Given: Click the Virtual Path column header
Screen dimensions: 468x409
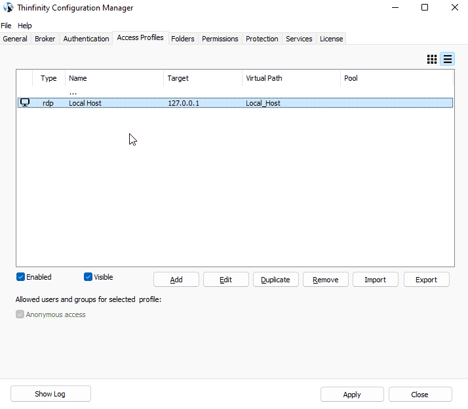Looking at the screenshot, I should [291, 78].
